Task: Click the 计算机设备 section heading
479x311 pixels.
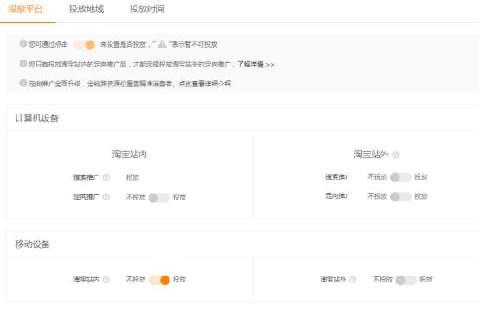Action: click(36, 118)
